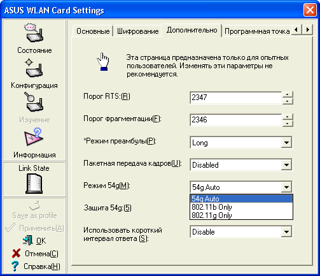The height and width of the screenshot is (276, 320).
Task: Choose 802.11b Only from list
Action: [241, 207]
